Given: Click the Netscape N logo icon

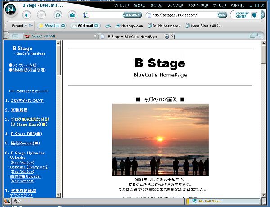Looking at the screenshot, I should (11, 9).
